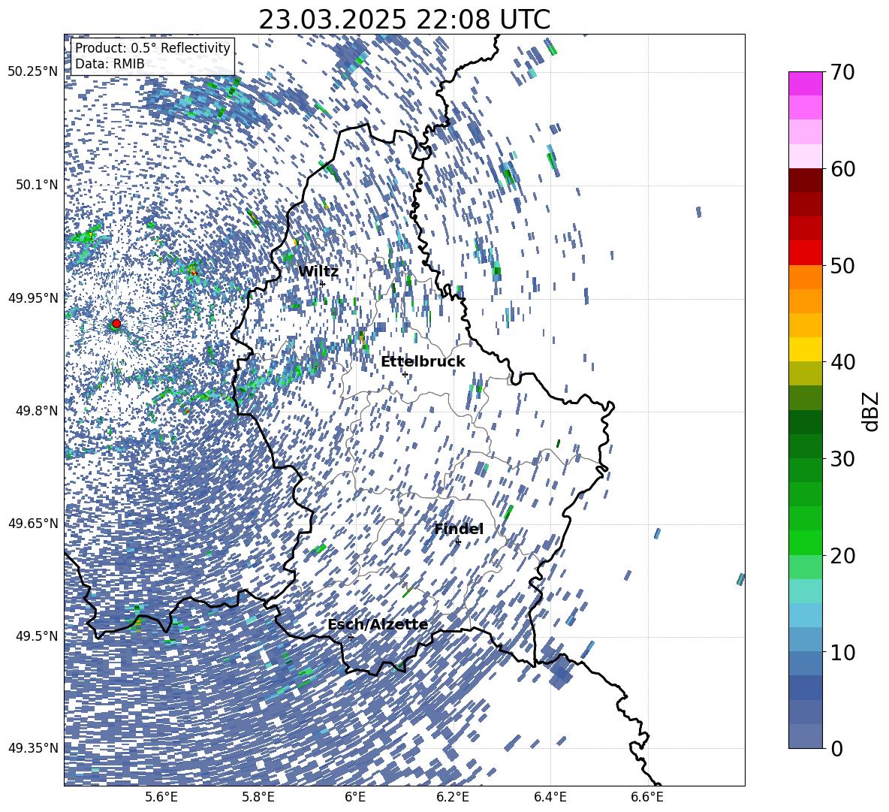
Task: Click the 0 tick on colorbar
Action: pos(837,748)
